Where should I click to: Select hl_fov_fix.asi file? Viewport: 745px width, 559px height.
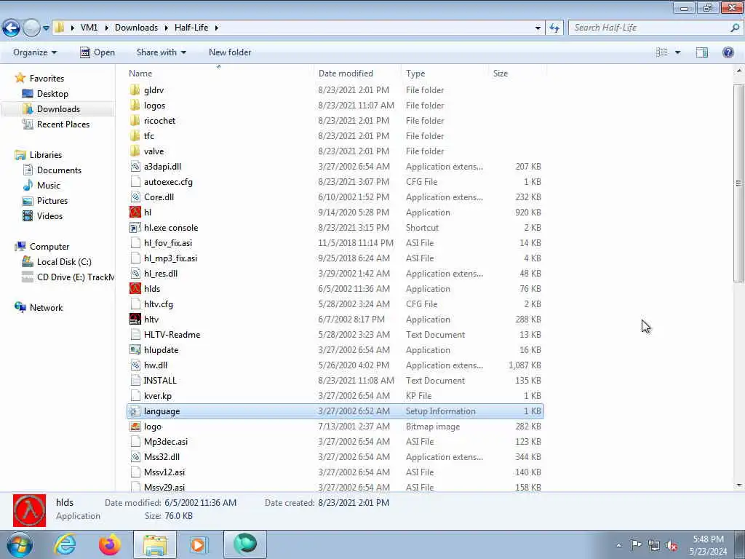click(x=168, y=243)
